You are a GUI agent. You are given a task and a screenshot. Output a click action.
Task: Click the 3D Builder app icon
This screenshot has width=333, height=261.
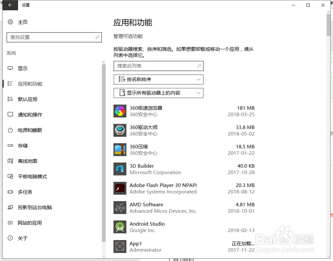pos(120,169)
